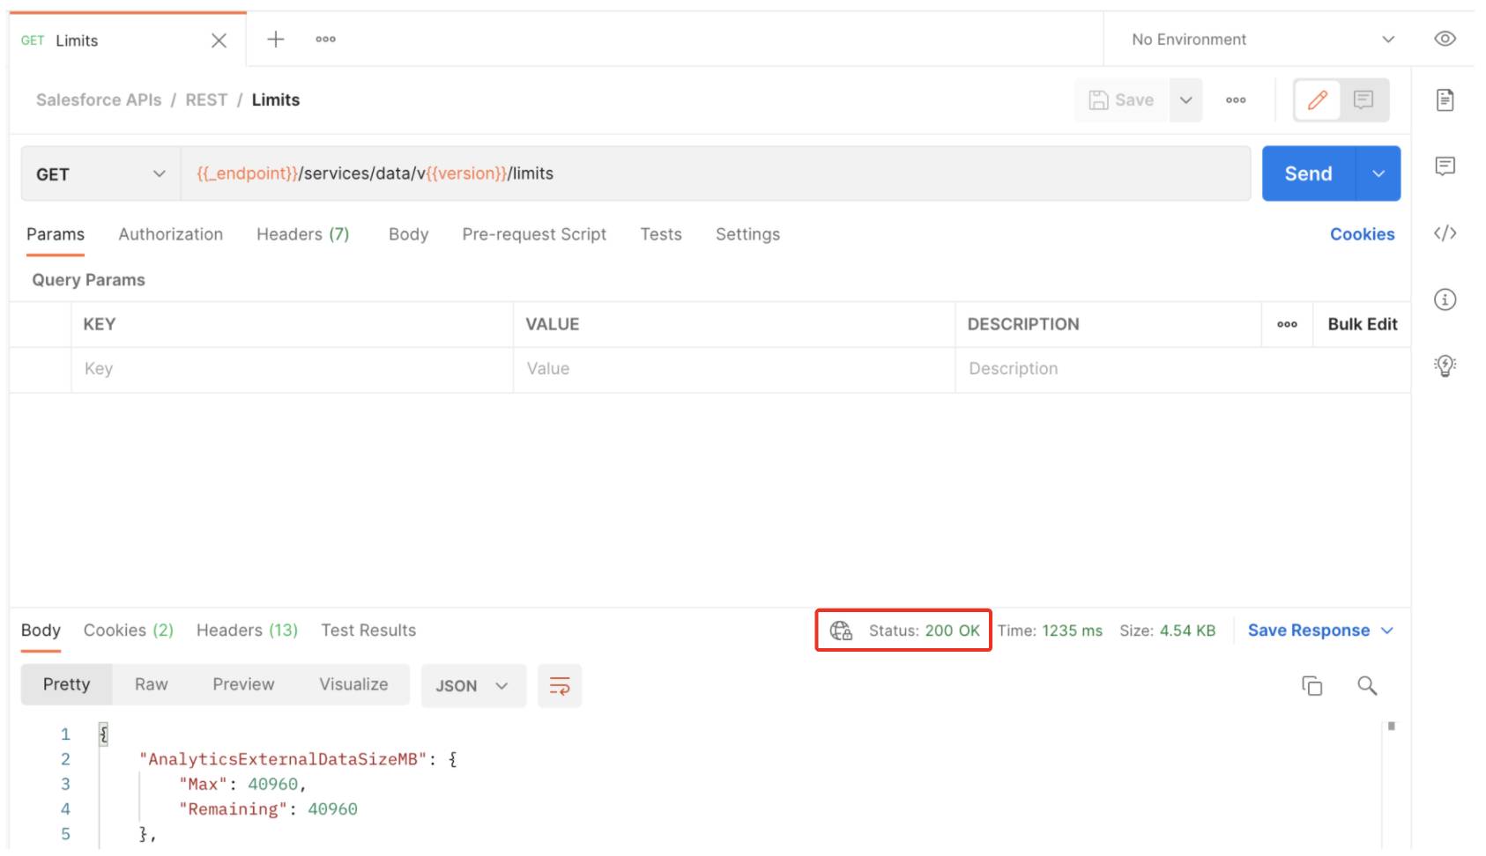
Task: Click Salesforce APIs breadcrumb
Action: tap(99, 100)
